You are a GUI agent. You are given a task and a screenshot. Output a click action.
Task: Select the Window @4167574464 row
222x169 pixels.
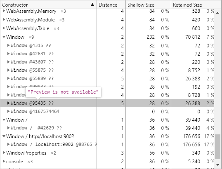(x=107, y=111)
